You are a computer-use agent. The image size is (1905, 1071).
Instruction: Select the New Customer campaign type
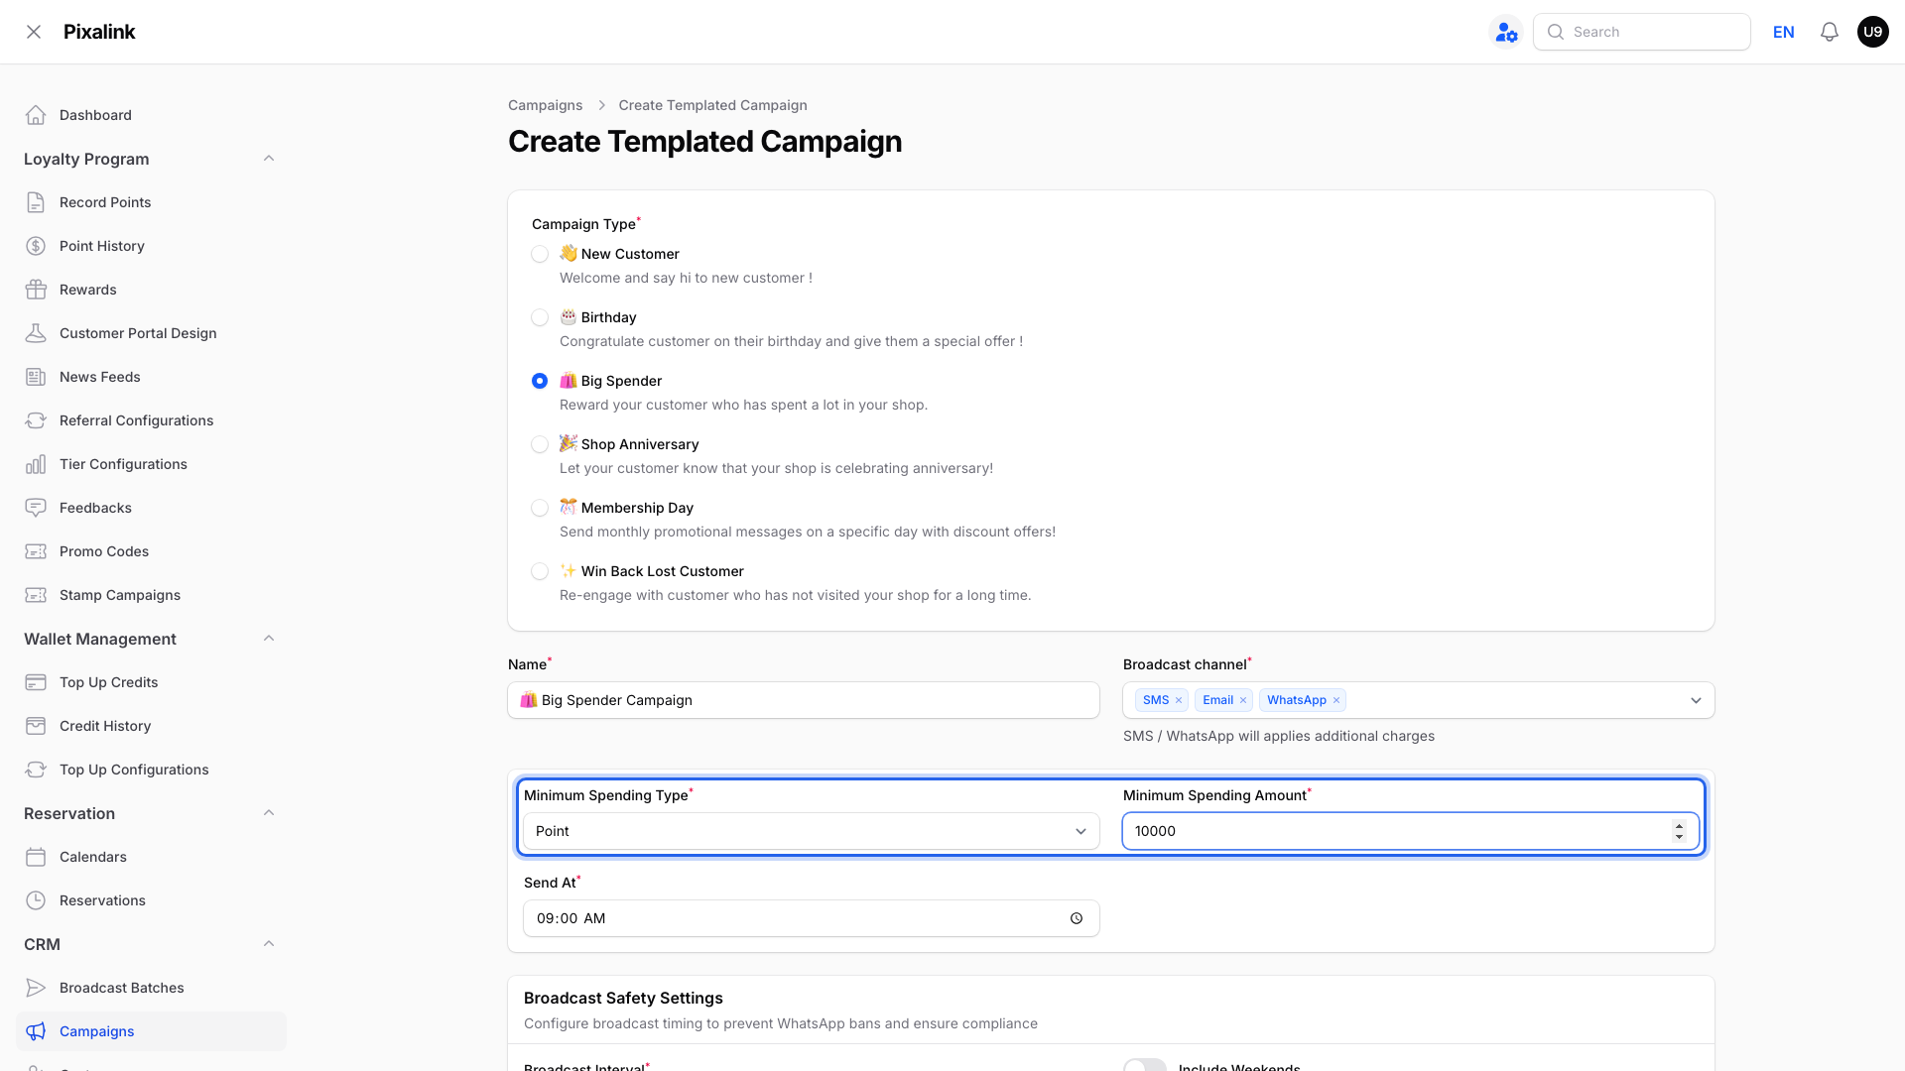point(540,254)
